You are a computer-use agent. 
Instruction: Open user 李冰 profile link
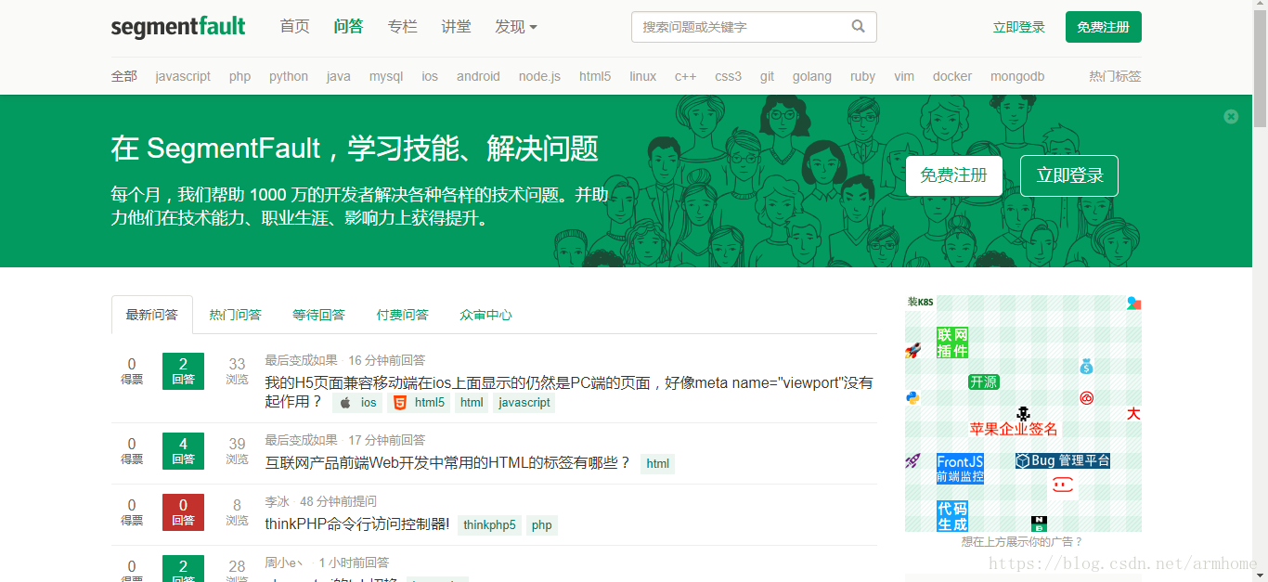click(277, 501)
